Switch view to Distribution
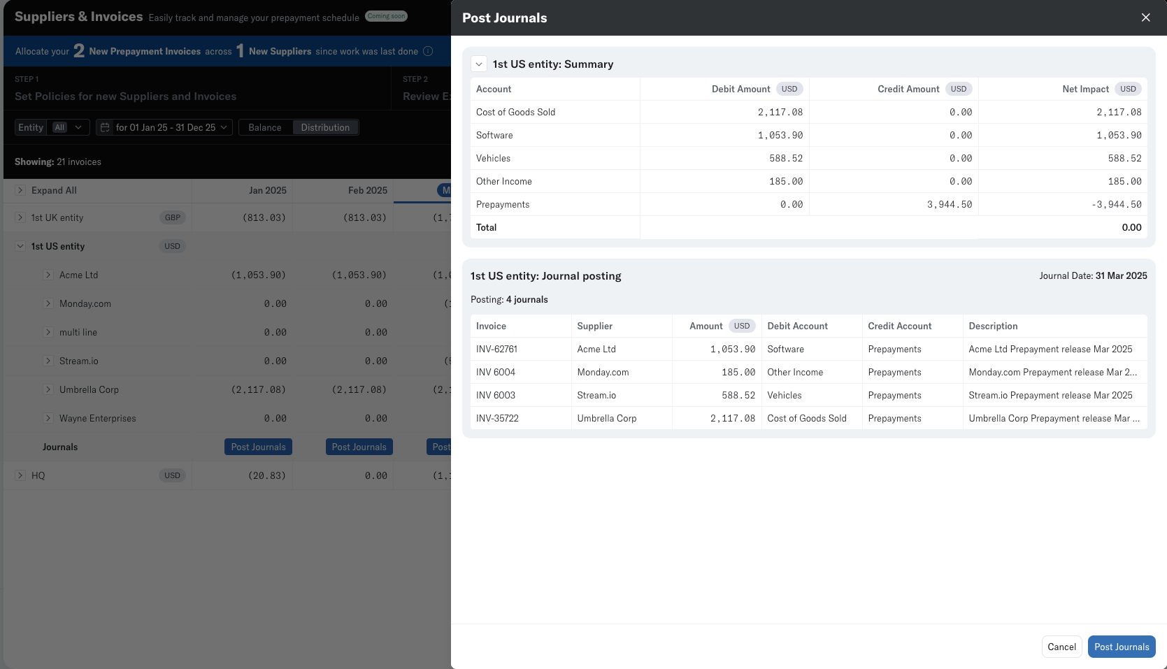This screenshot has width=1167, height=669. pos(325,127)
